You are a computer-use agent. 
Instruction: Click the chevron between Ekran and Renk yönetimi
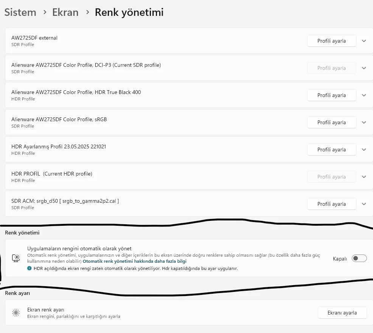click(x=87, y=12)
